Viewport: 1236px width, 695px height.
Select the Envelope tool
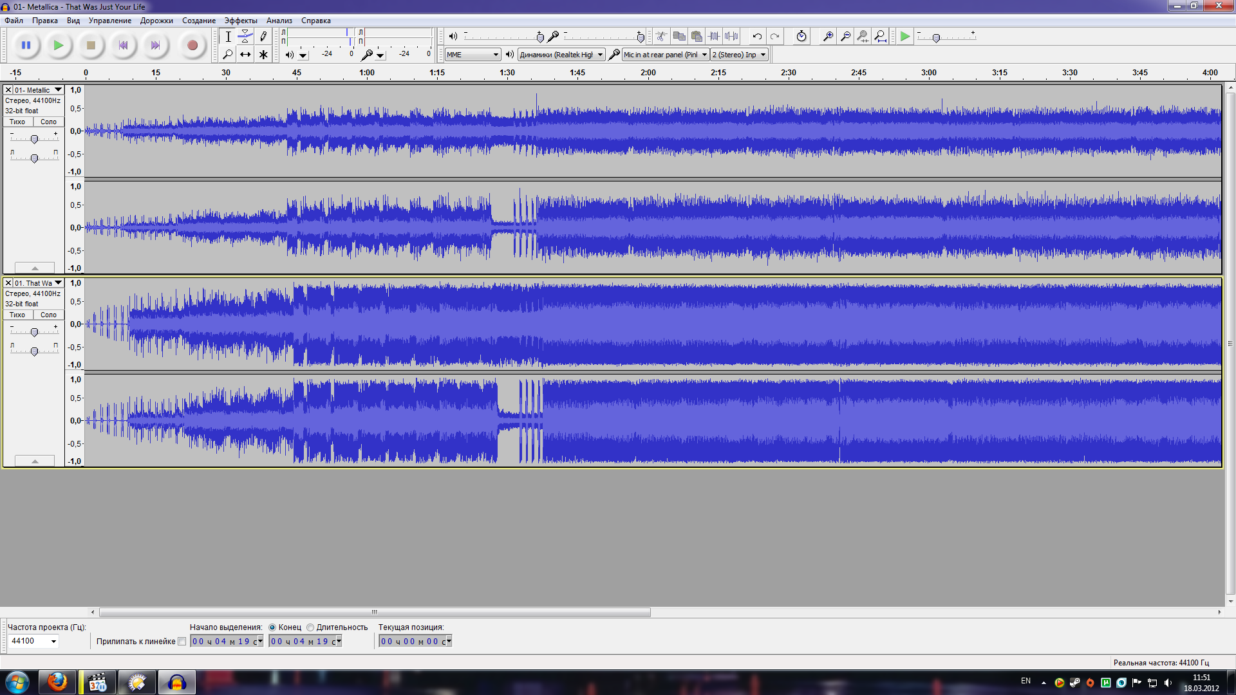click(245, 37)
